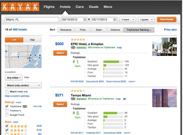
Task: Open the More menu
Action: click(108, 7)
